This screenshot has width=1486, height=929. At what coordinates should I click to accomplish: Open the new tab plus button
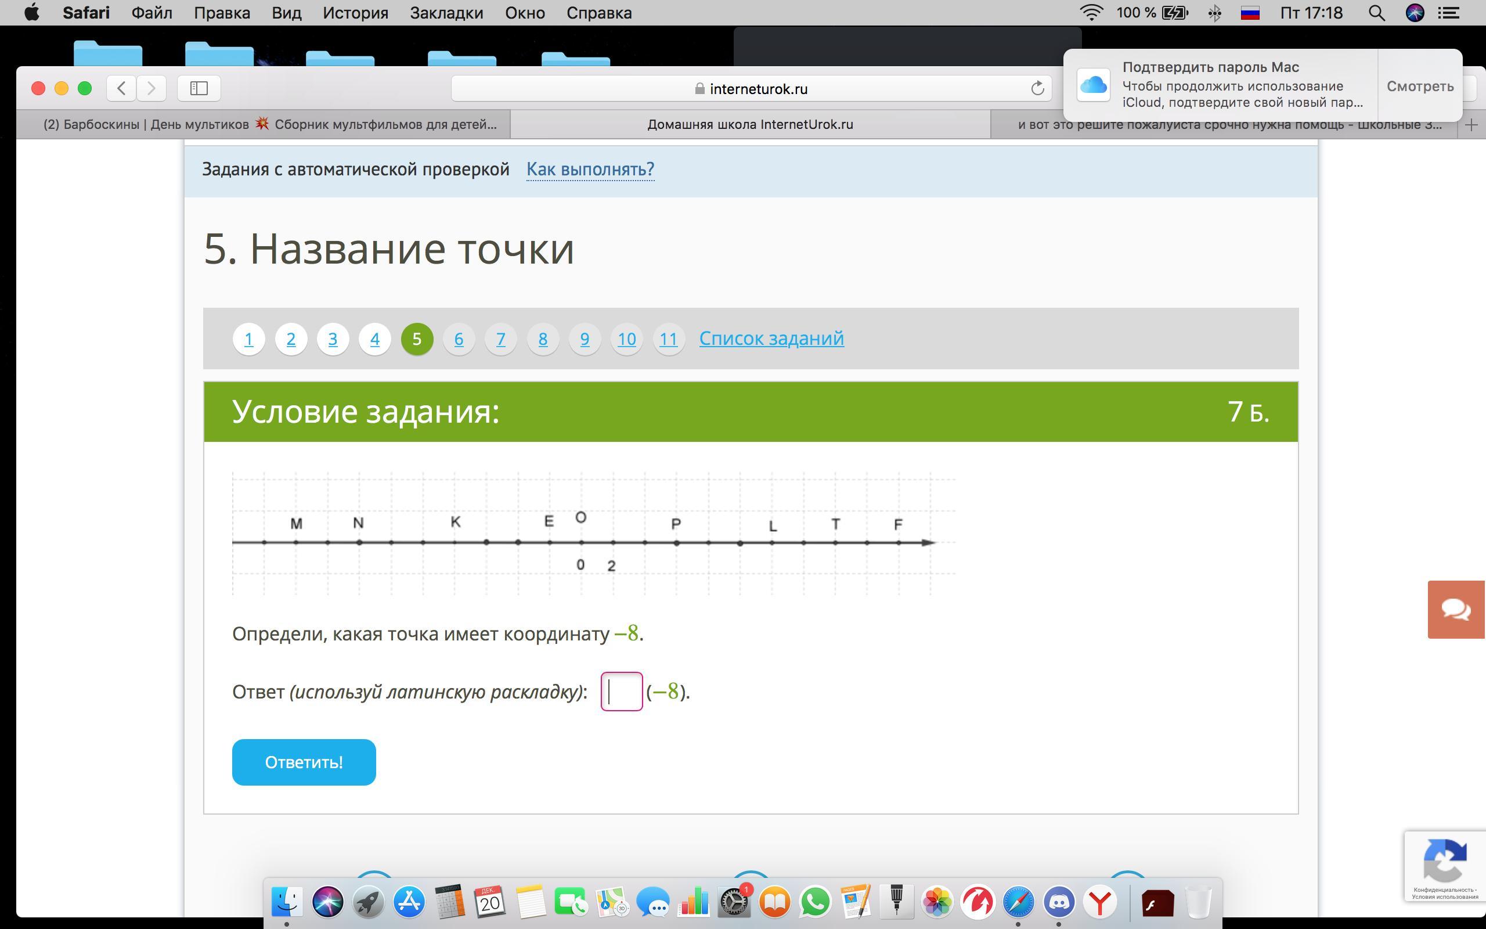coord(1471,125)
